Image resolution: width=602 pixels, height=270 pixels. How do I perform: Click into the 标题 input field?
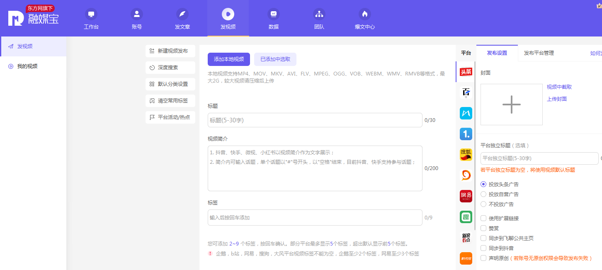pyautogui.click(x=315, y=120)
